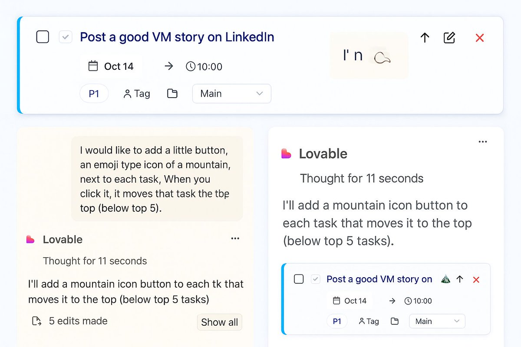521x347 pixels.
Task: Set time via 10:00 clock in top task
Action: click(204, 66)
